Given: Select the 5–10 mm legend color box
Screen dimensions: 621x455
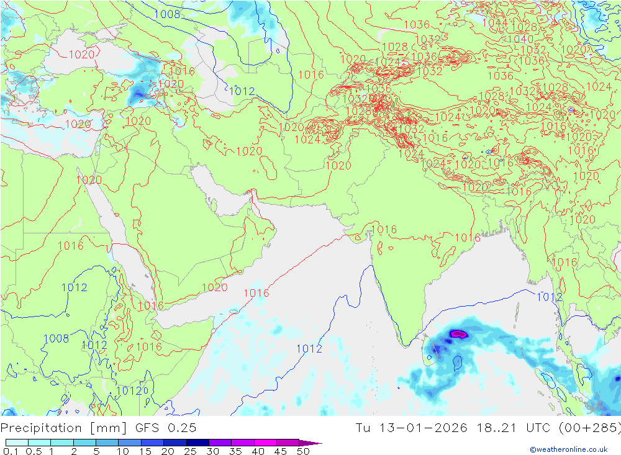Looking at the screenshot, I should point(107,443).
